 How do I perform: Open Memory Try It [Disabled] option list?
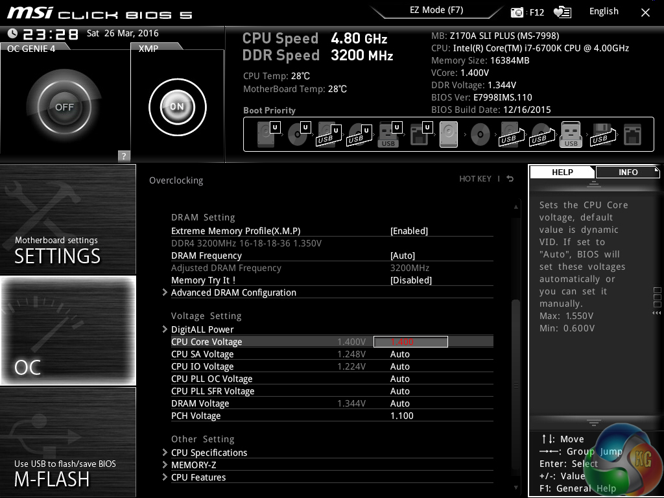[411, 280]
